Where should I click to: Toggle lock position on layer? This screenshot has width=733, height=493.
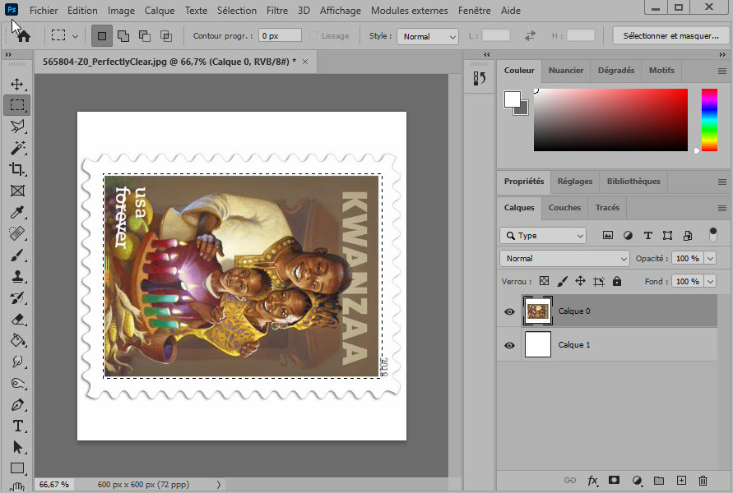coord(580,281)
